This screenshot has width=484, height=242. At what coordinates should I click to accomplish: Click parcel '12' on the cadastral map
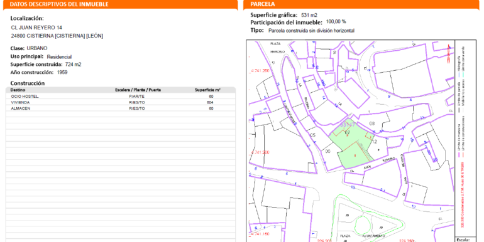(375, 142)
